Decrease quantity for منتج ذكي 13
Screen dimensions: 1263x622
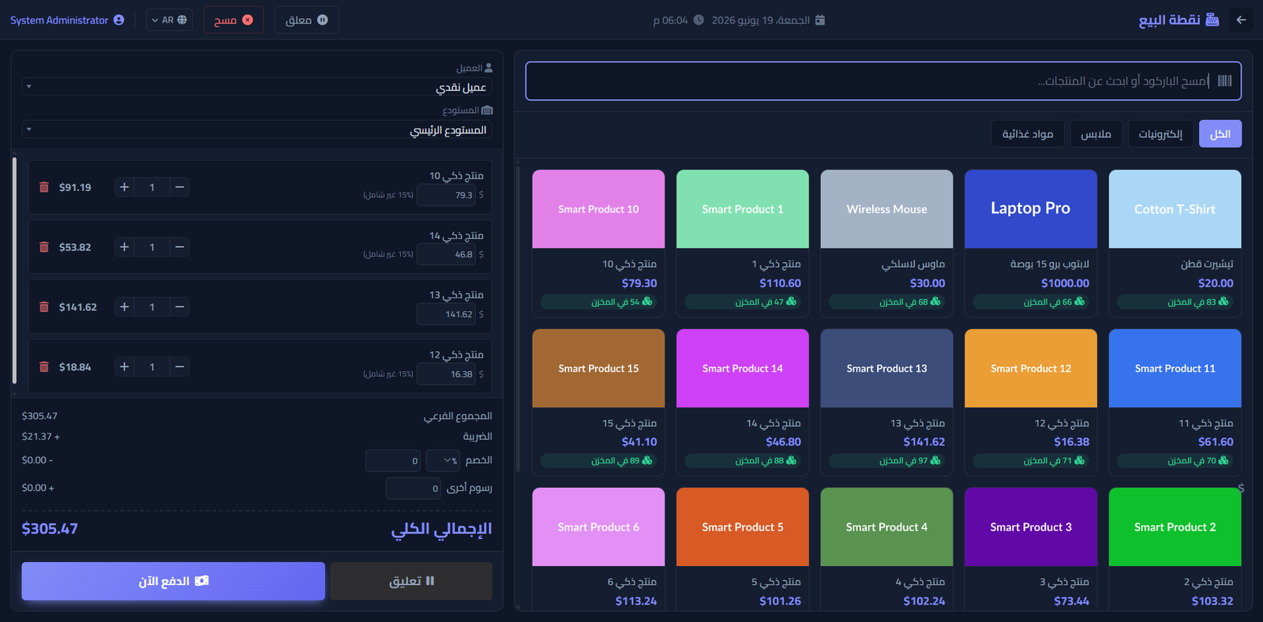(180, 307)
